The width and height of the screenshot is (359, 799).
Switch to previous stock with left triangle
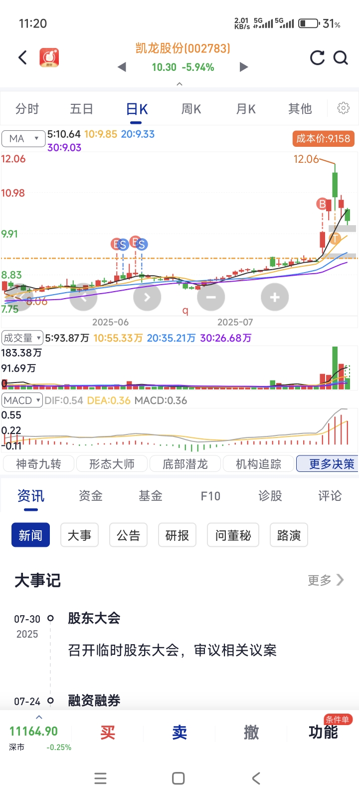point(122,67)
